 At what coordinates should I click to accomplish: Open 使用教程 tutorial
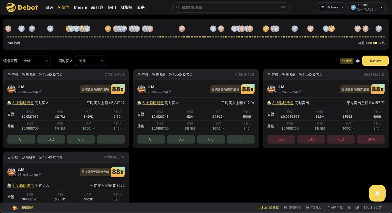(292, 208)
